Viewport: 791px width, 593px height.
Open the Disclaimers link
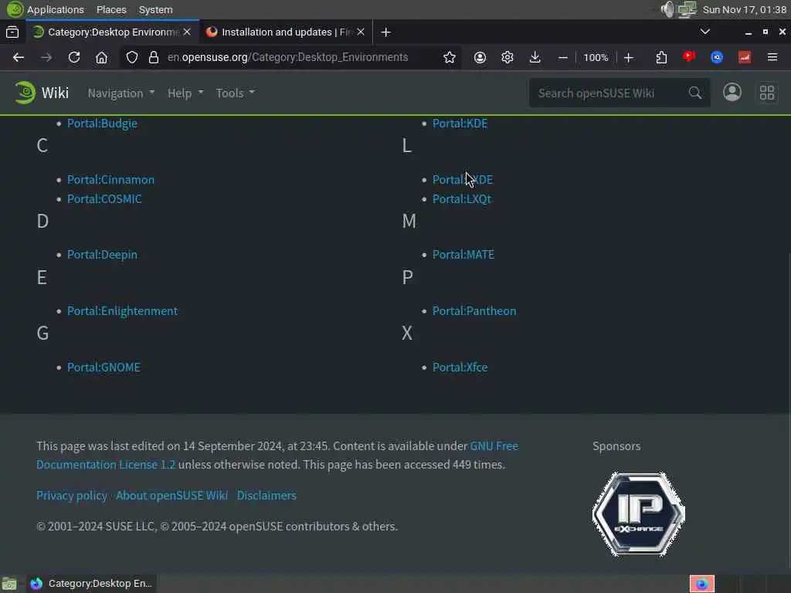(266, 496)
